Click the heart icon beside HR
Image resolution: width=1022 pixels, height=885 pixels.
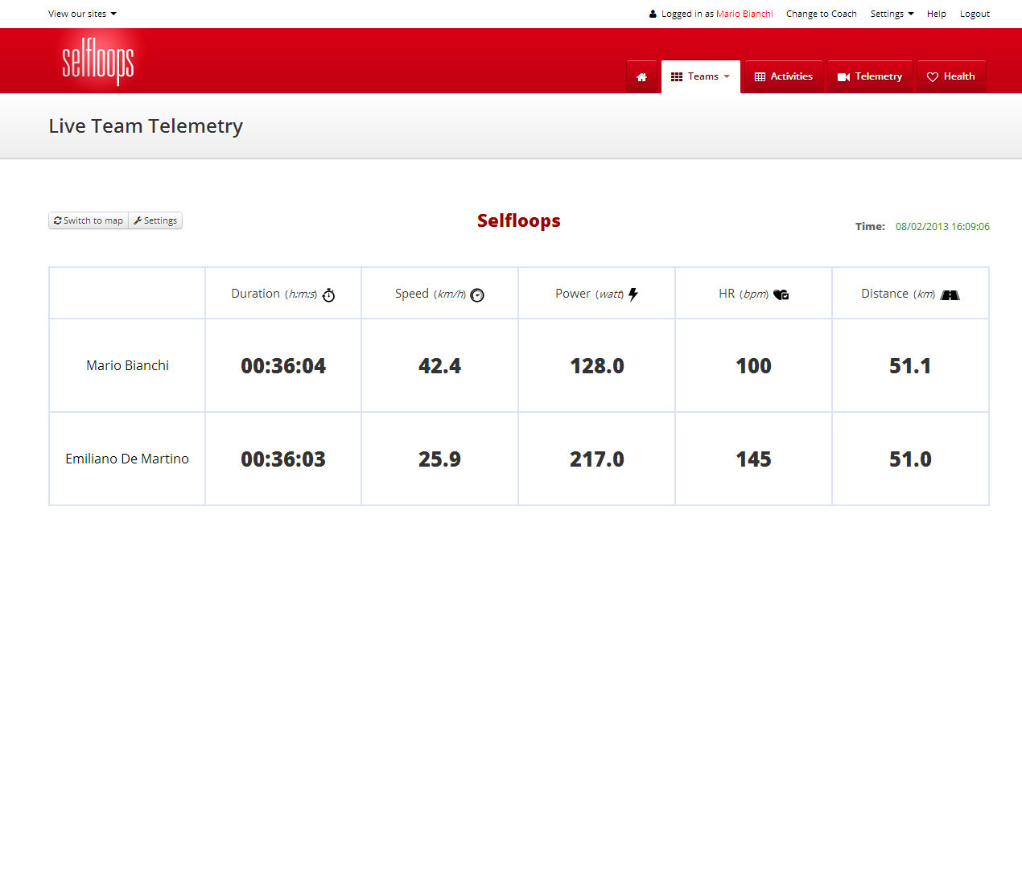coord(781,294)
